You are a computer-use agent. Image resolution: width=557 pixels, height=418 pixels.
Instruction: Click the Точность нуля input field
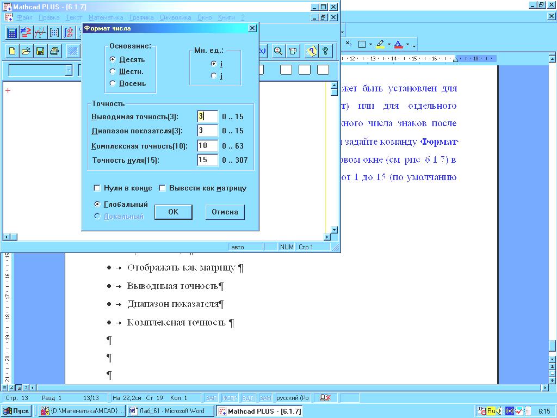(x=207, y=159)
